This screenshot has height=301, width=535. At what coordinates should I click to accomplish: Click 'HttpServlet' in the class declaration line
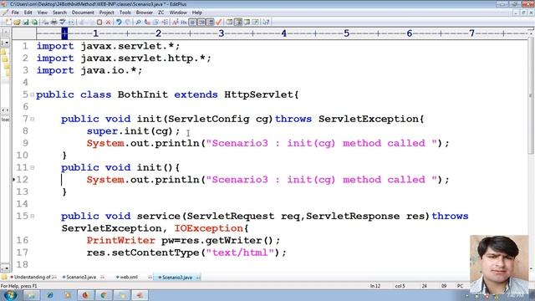258,94
